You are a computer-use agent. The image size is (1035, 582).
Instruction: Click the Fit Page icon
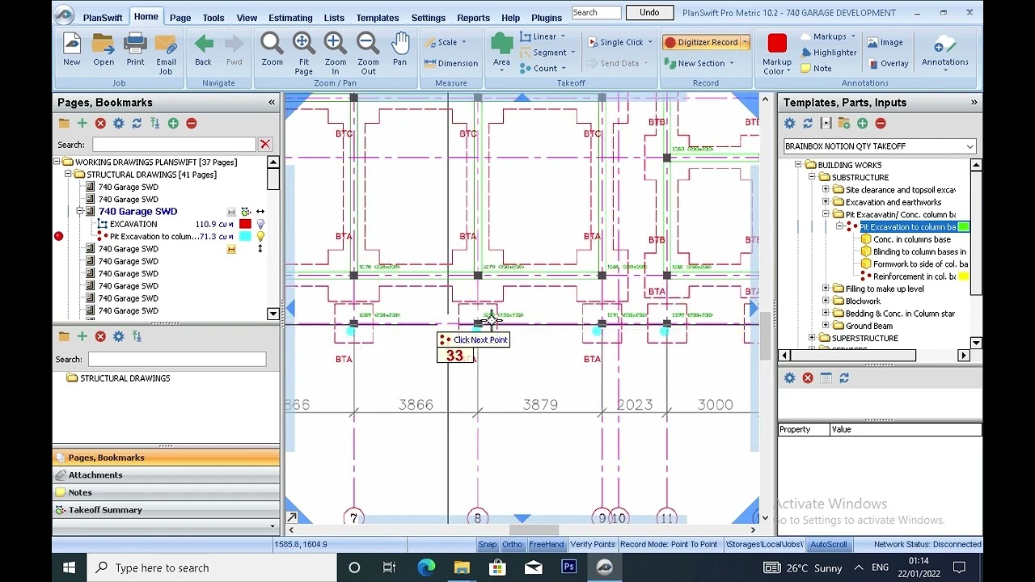(304, 53)
